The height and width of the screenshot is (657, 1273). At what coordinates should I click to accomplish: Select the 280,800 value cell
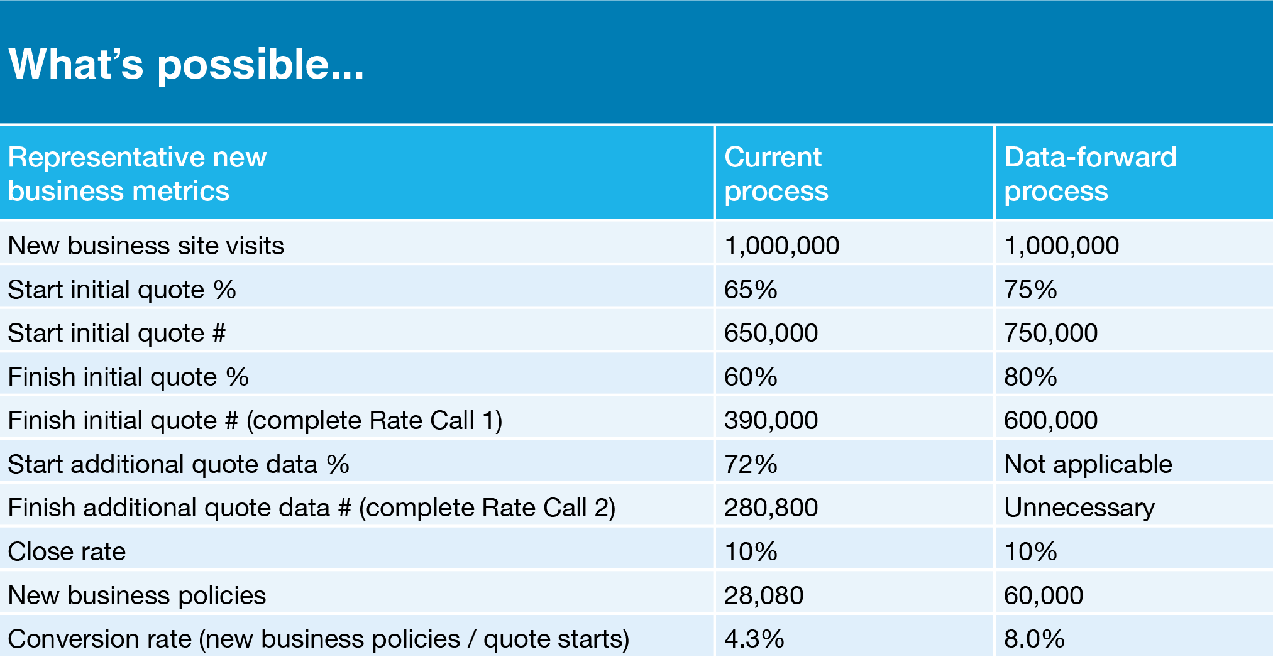pos(771,508)
